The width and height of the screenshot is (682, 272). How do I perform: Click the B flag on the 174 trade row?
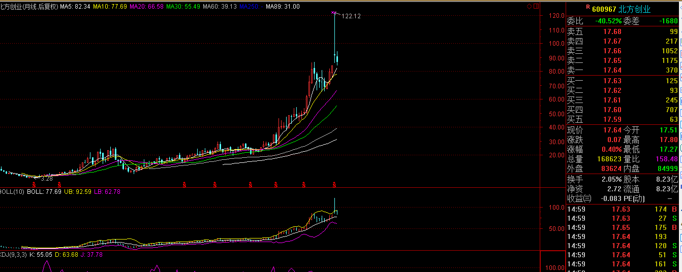click(674, 209)
